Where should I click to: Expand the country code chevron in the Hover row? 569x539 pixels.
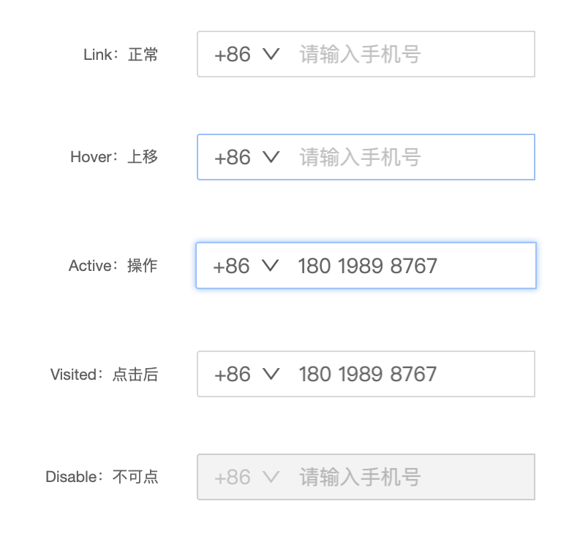click(271, 157)
